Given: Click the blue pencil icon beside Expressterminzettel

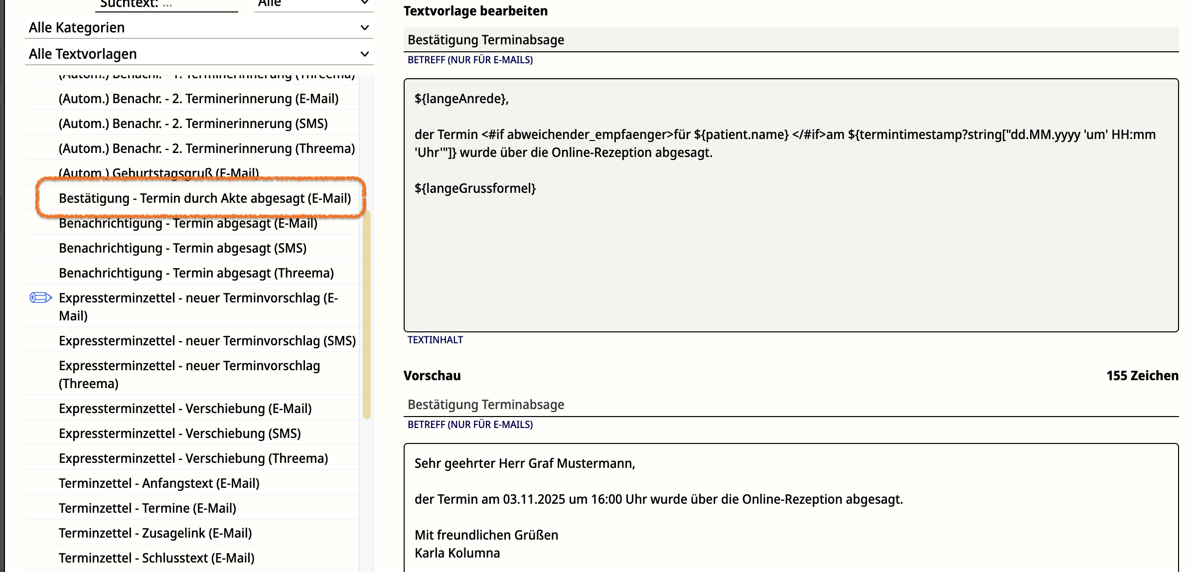Looking at the screenshot, I should pos(41,297).
